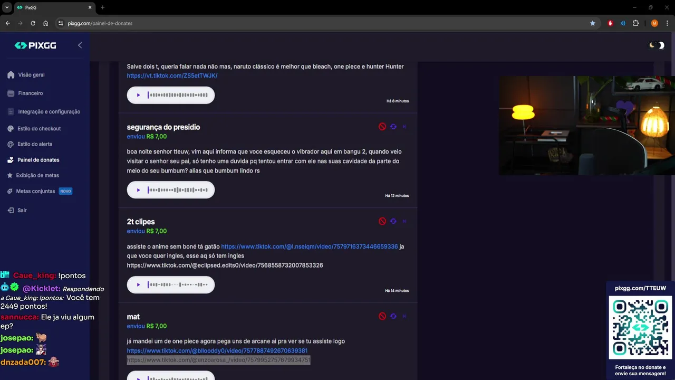This screenshot has height=380, width=675.
Task: Skip the segurança do presidio donation alert
Action: pos(404,127)
